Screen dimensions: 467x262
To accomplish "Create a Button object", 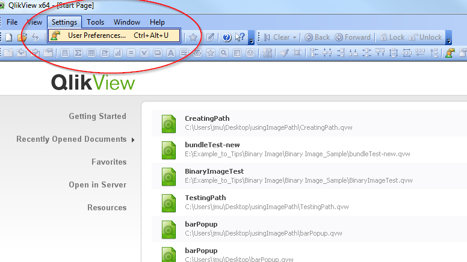I will pyautogui.click(x=158, y=53).
